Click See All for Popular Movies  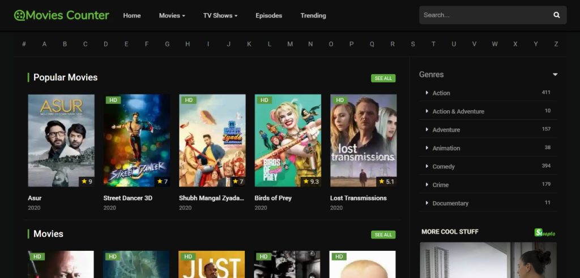coord(383,79)
